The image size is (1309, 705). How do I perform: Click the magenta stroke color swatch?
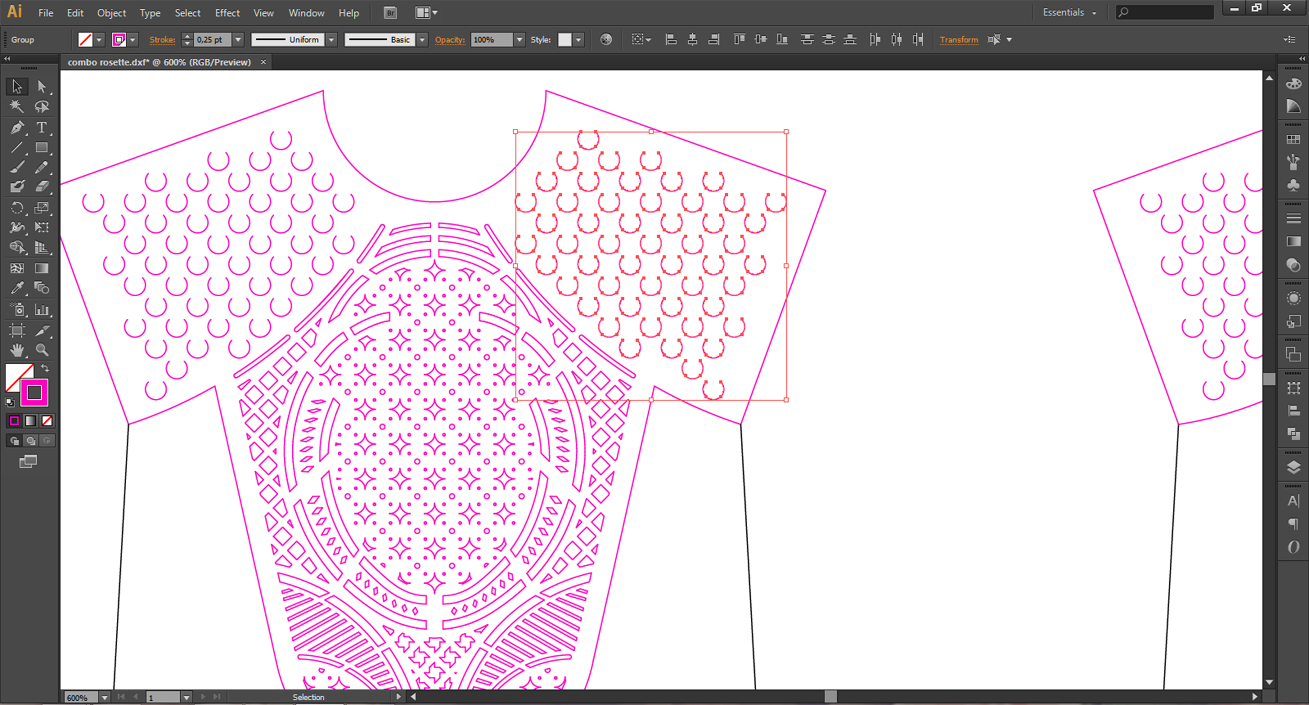point(35,393)
